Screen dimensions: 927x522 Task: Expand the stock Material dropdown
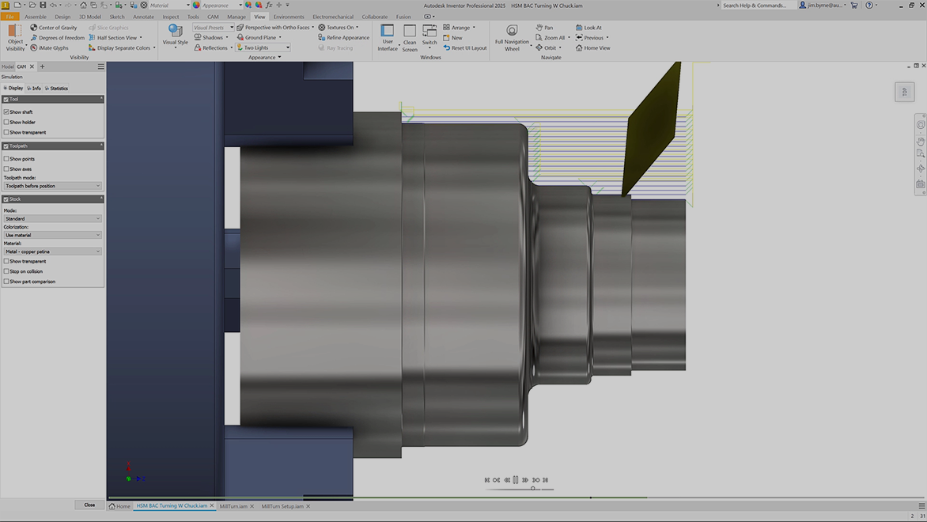[52, 252]
